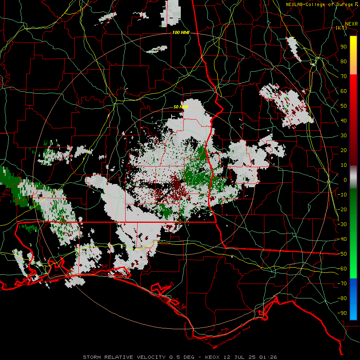Click the -60 value on velocity legend
The height and width of the screenshot is (360, 360).
coord(342,269)
